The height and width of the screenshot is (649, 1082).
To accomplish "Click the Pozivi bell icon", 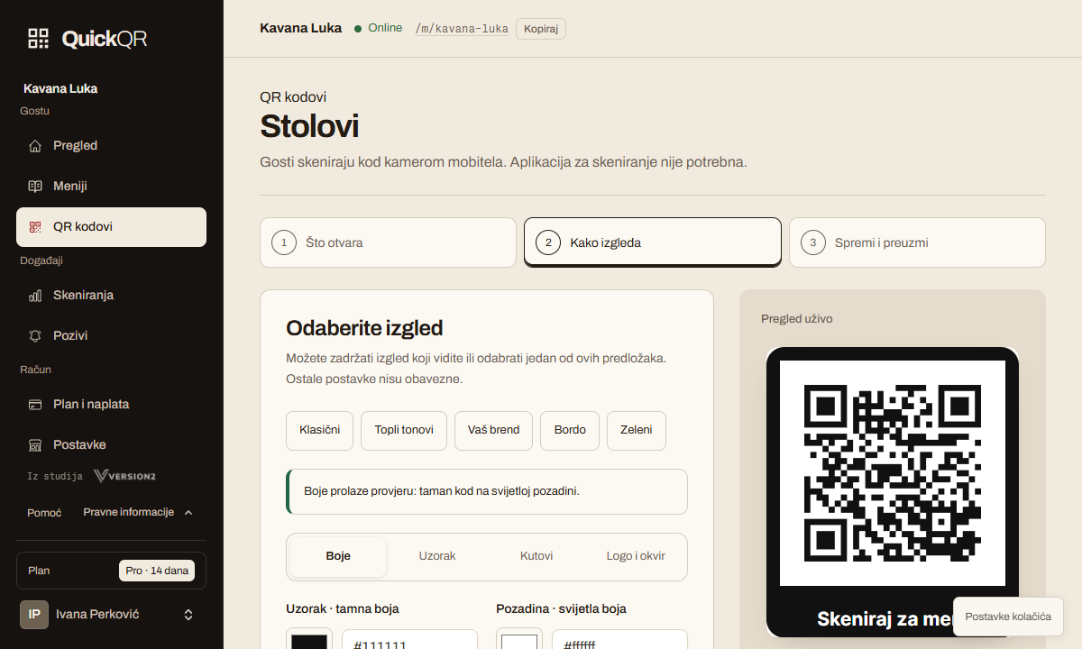I will pyautogui.click(x=35, y=336).
